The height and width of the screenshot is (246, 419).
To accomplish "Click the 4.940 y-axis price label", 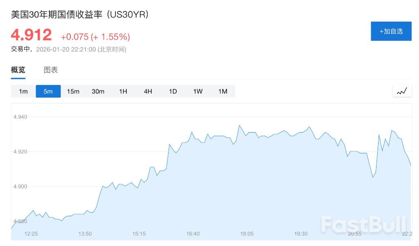I will [20, 117].
